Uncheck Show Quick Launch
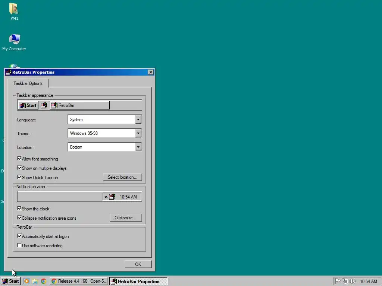 (x=19, y=177)
